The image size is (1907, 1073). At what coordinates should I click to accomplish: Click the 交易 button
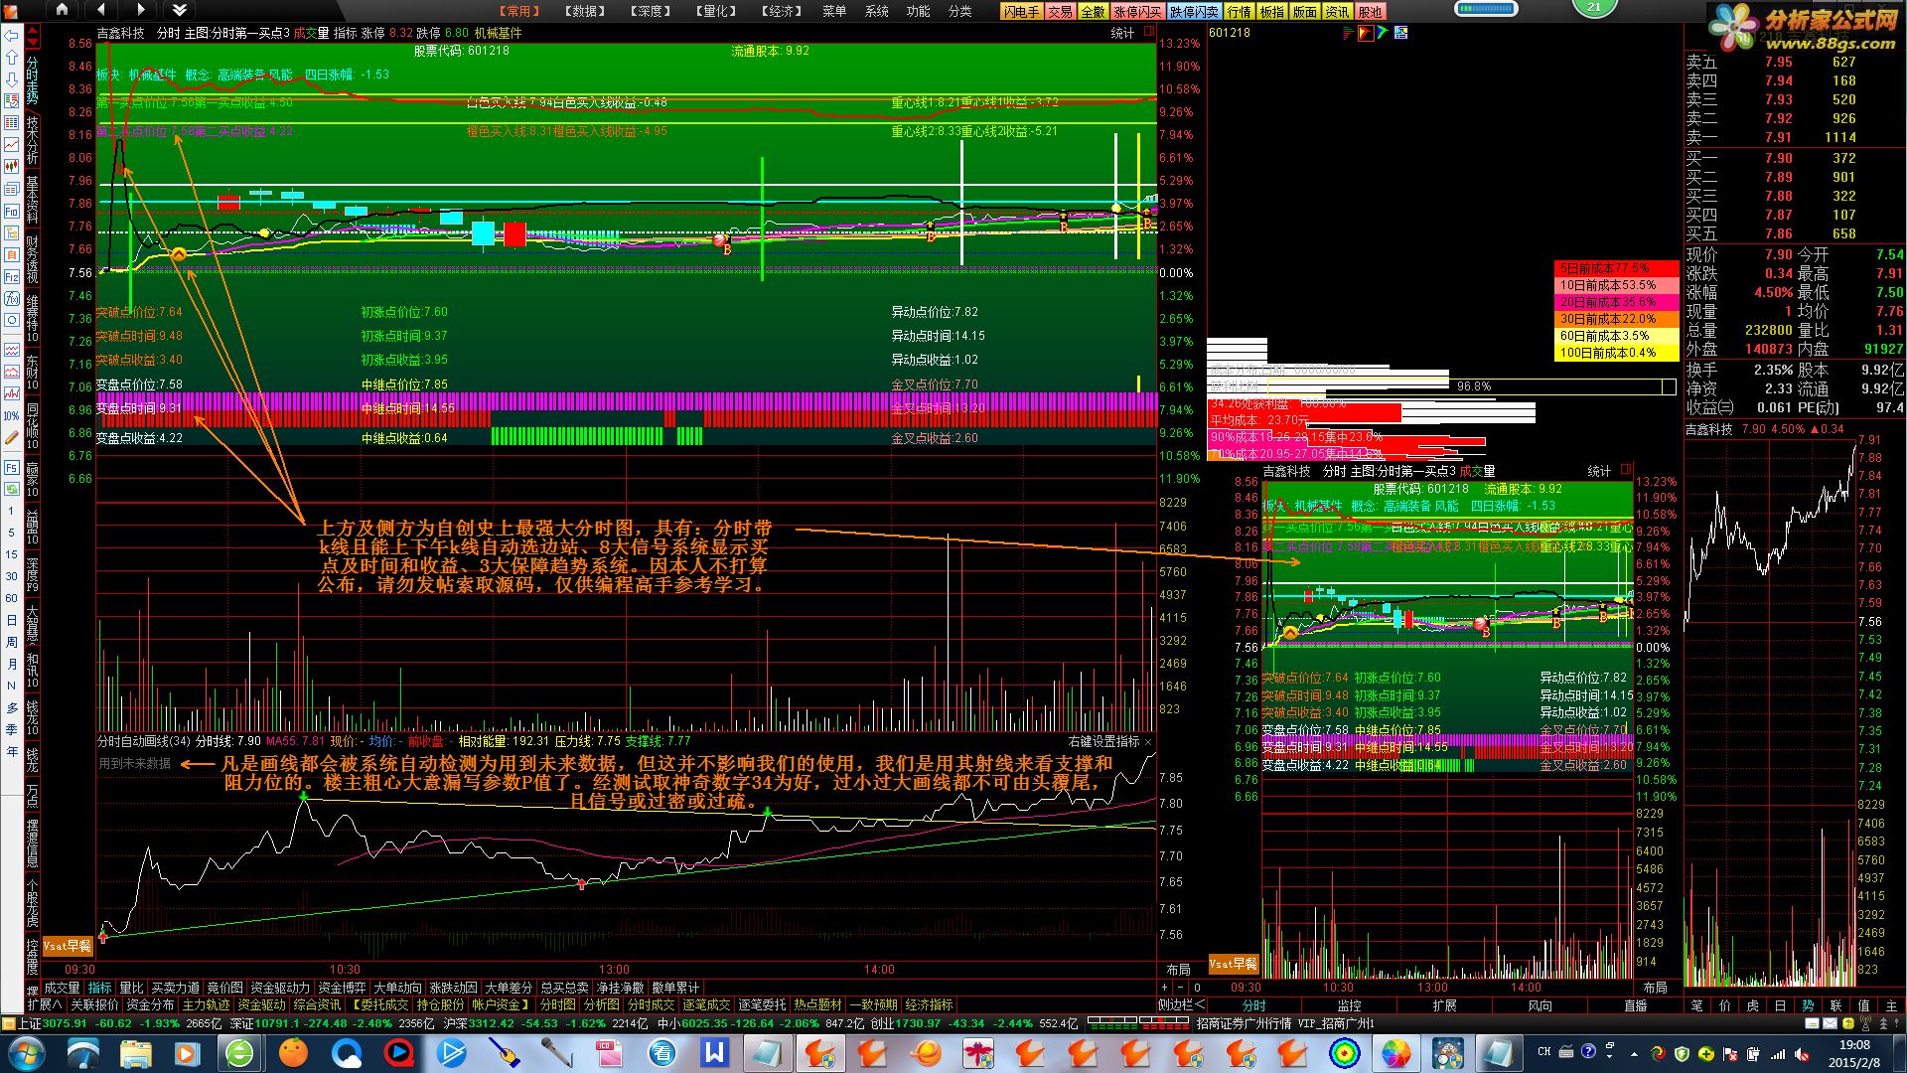click(1060, 12)
